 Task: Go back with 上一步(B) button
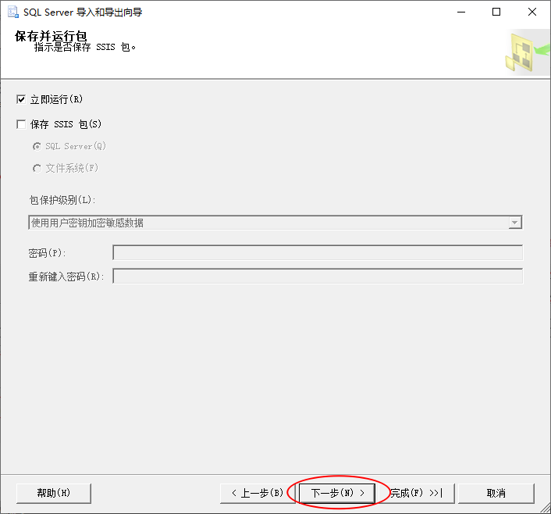258,493
